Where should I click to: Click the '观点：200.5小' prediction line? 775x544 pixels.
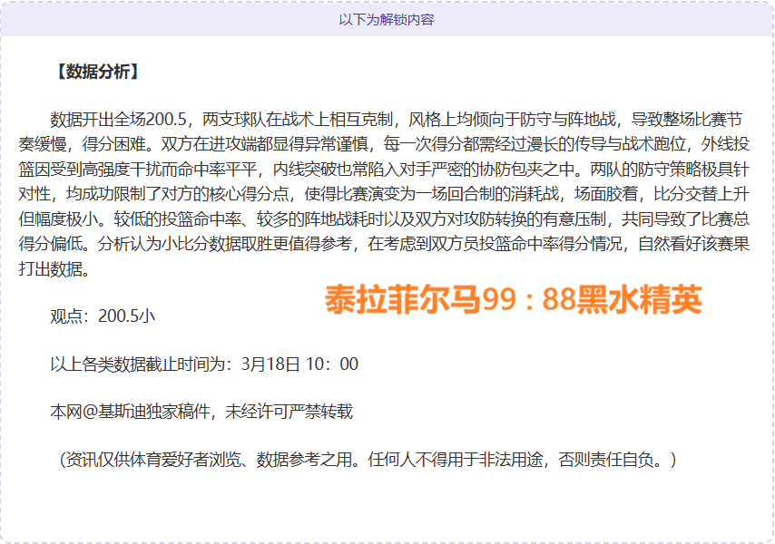[103, 316]
